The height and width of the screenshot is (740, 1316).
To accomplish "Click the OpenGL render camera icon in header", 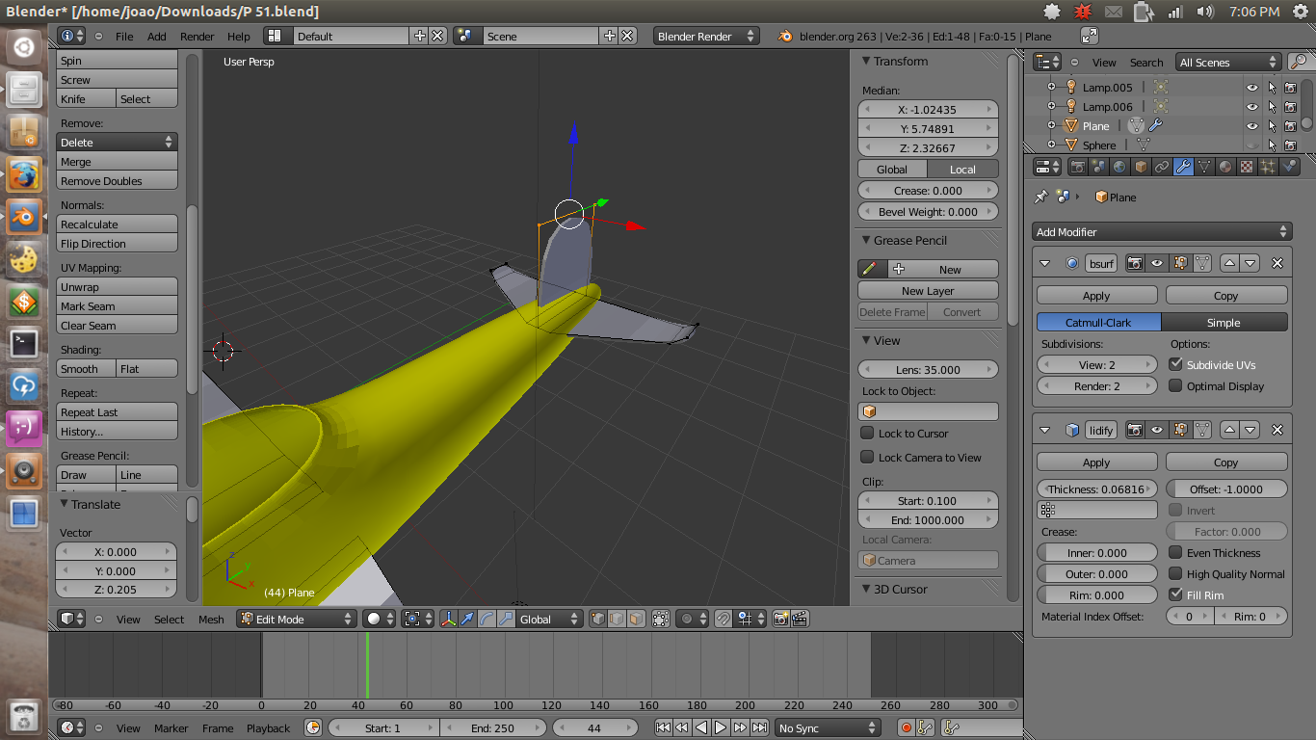I will pyautogui.click(x=780, y=619).
